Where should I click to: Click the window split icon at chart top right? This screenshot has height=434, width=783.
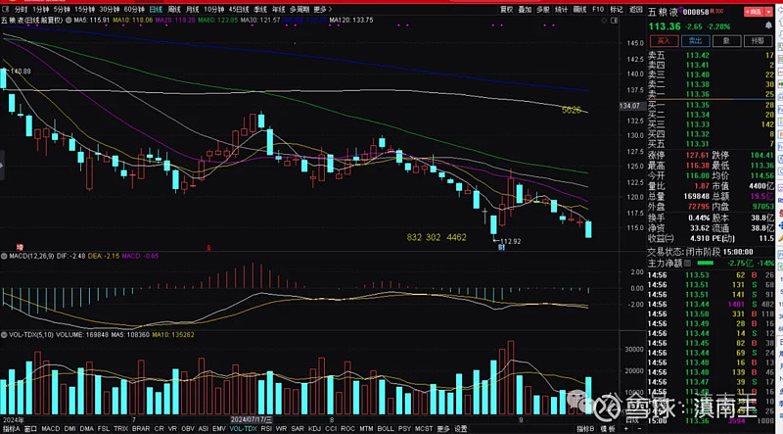tap(615, 21)
